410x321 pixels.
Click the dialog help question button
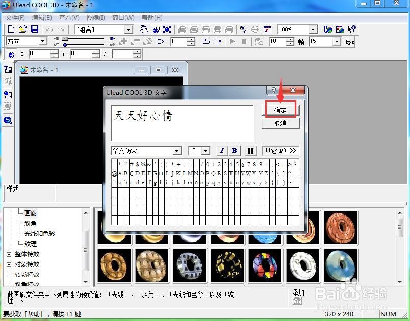pos(274,90)
